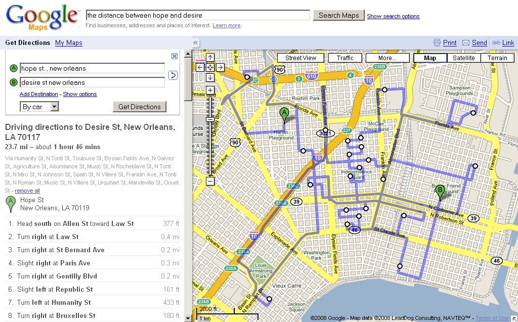Open the Get Directions tab

pos(28,42)
